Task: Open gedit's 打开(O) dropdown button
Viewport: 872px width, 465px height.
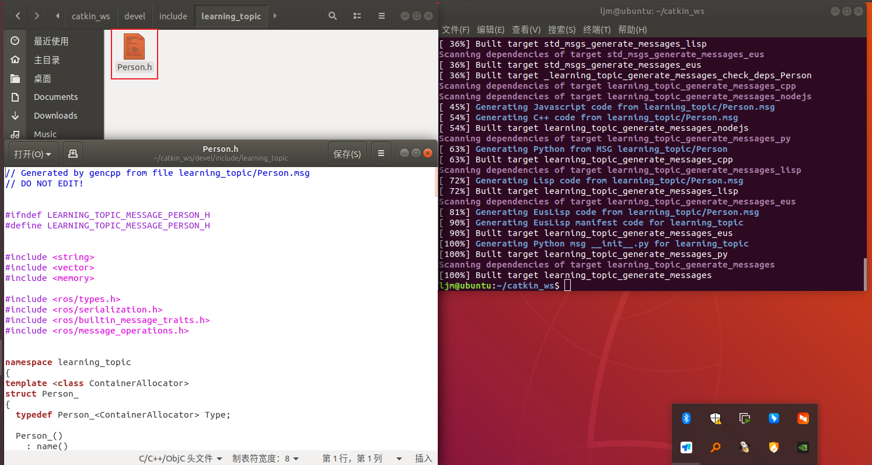Action: pos(33,154)
